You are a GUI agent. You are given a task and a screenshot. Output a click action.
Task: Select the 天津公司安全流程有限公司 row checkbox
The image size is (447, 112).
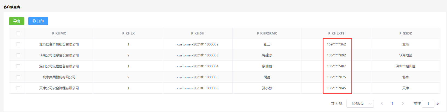pos(18,88)
